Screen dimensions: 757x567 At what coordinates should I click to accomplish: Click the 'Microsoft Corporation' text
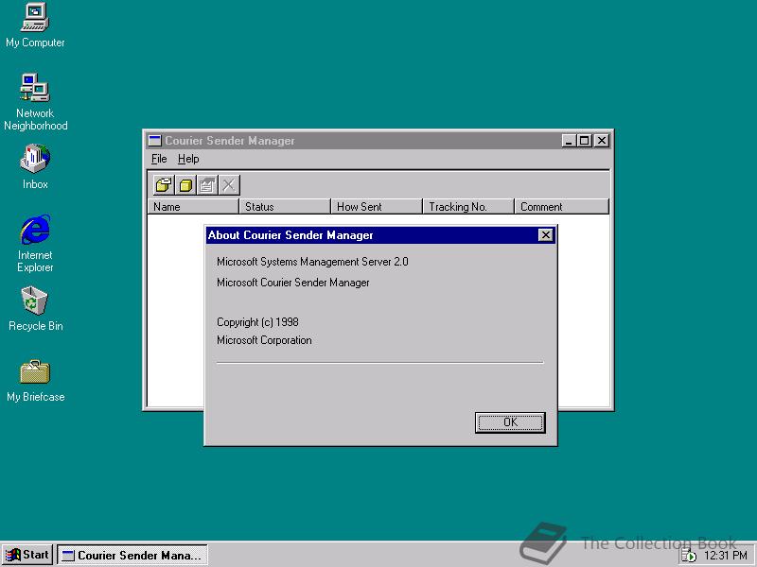pyautogui.click(x=264, y=340)
